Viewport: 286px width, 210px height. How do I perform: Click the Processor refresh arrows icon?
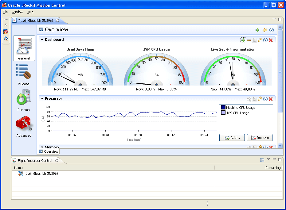(x=260, y=99)
